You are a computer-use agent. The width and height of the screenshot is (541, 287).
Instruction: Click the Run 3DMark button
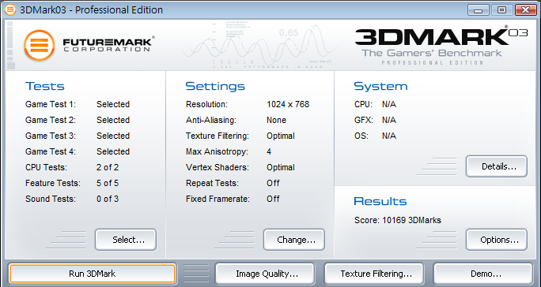93,274
